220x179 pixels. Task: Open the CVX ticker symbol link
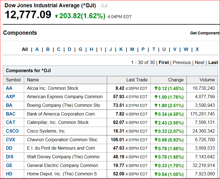coord(10,140)
